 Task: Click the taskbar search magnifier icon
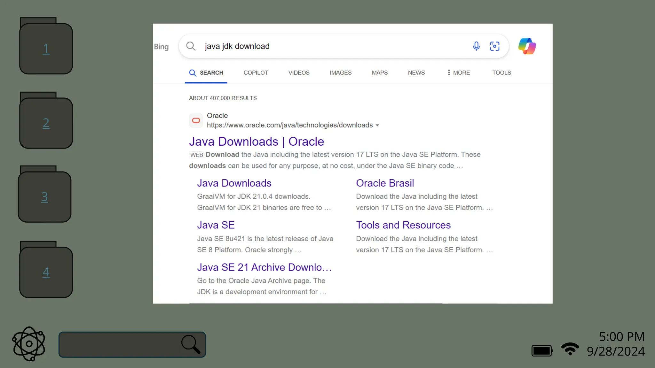pos(191,344)
